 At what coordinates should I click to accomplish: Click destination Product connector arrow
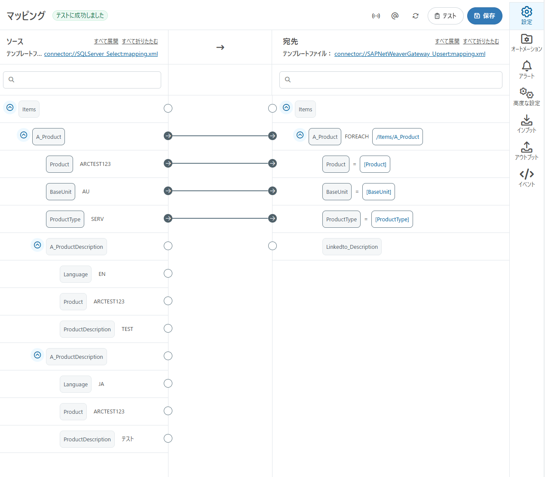[272, 163]
